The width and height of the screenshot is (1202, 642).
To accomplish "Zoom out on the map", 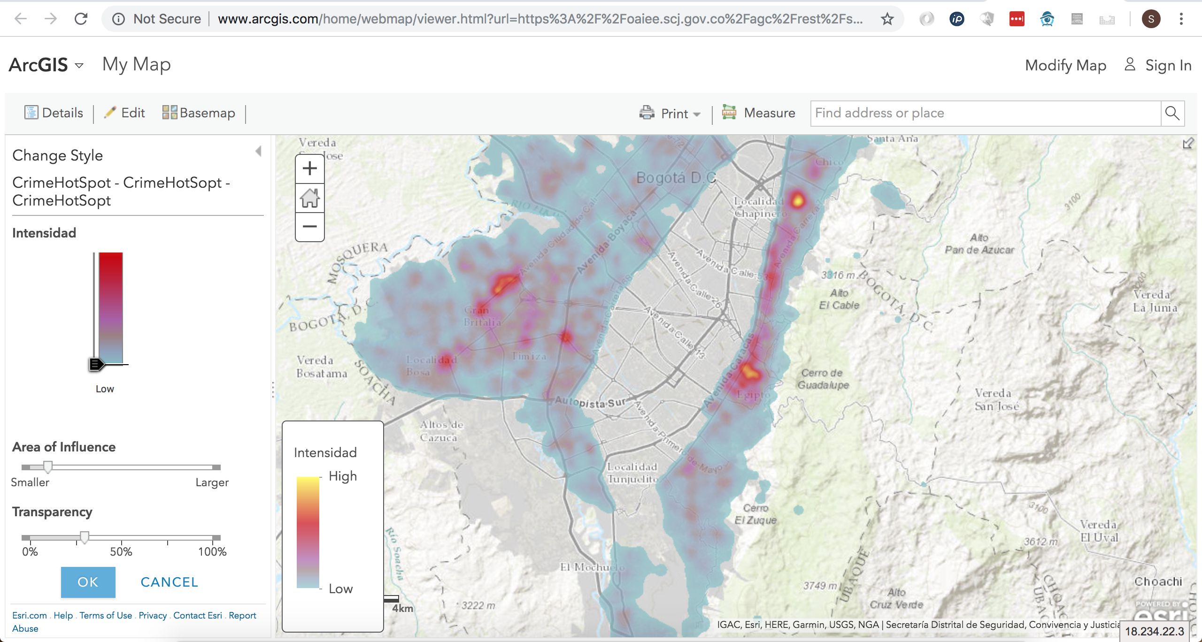I will (310, 227).
